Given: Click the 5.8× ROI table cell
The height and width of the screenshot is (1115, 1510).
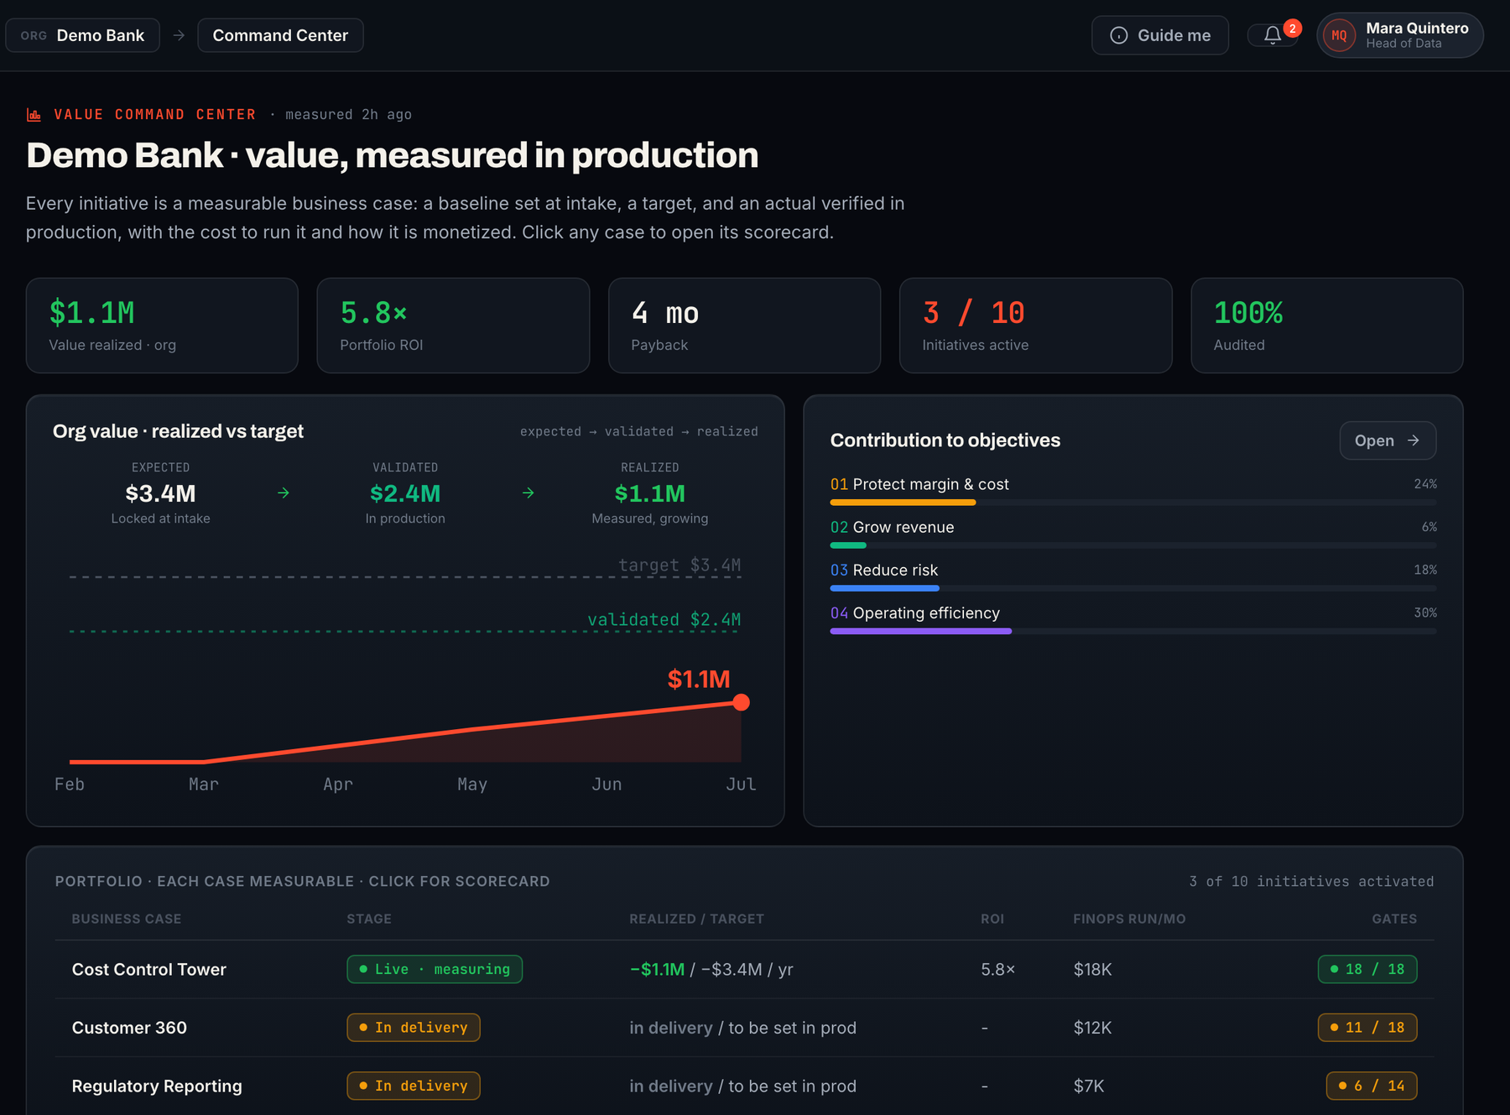Looking at the screenshot, I should tap(998, 969).
